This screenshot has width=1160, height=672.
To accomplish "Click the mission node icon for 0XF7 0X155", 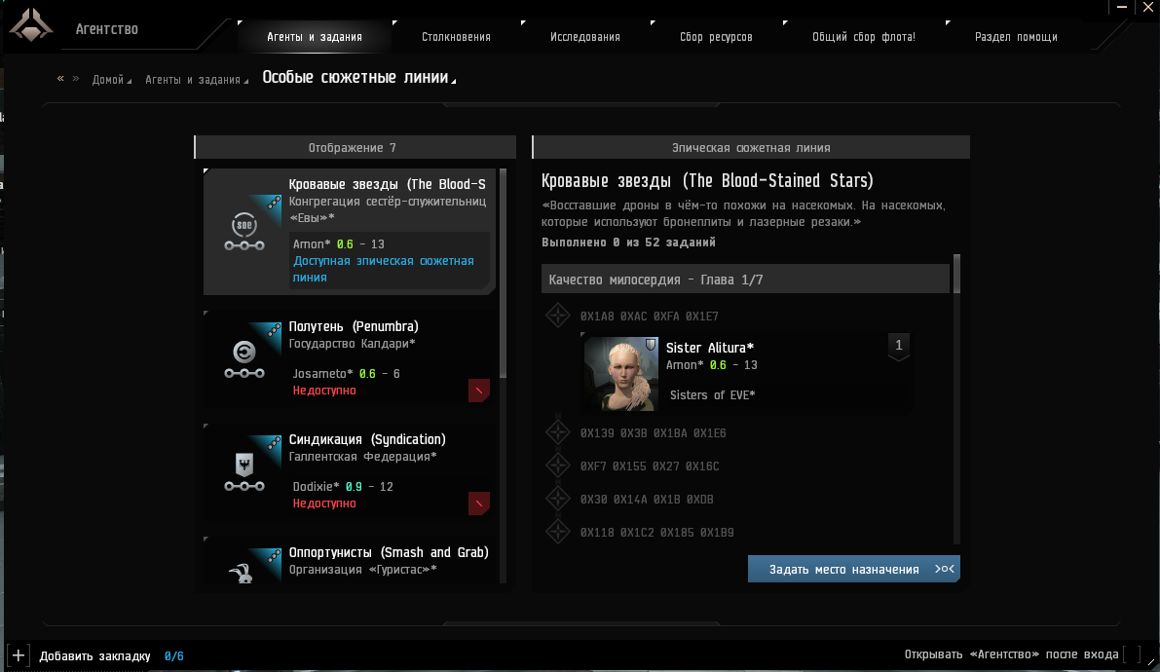I will click(x=558, y=466).
